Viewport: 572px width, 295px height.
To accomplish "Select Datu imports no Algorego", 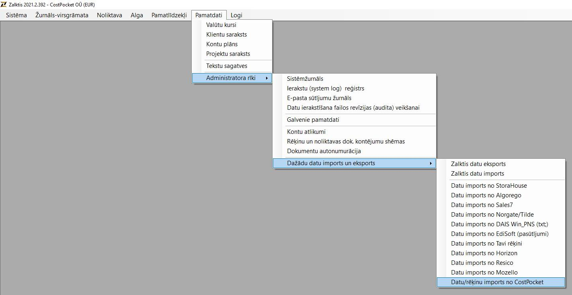I will (x=501, y=195).
